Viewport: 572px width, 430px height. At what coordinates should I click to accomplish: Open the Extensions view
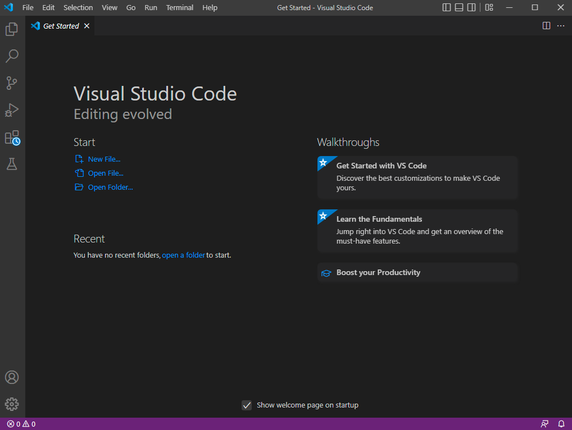pos(12,138)
